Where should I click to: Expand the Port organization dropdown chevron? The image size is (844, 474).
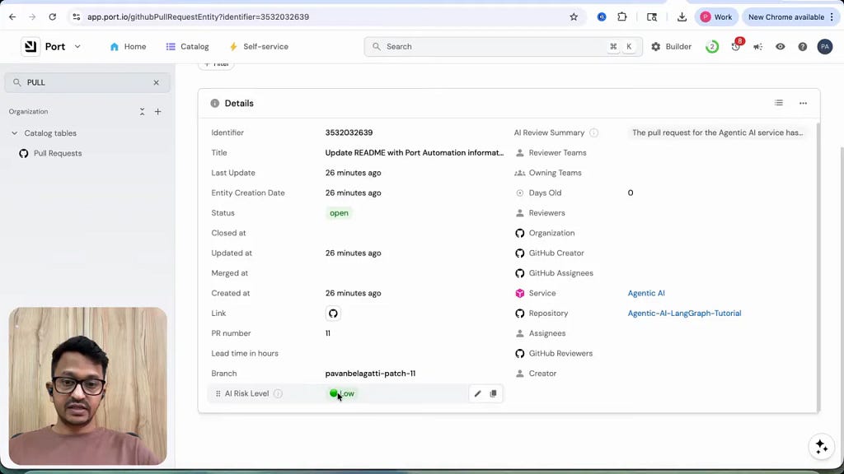coord(77,46)
